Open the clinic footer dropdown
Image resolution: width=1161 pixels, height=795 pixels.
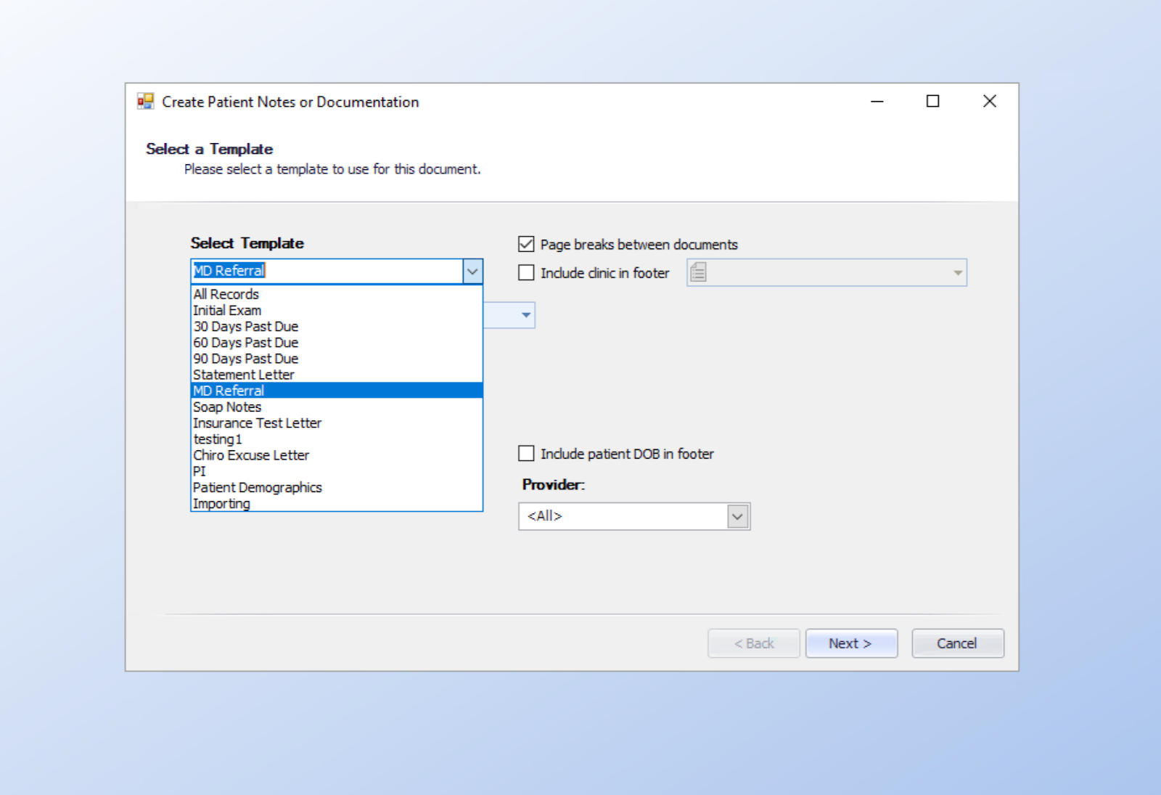tap(958, 272)
